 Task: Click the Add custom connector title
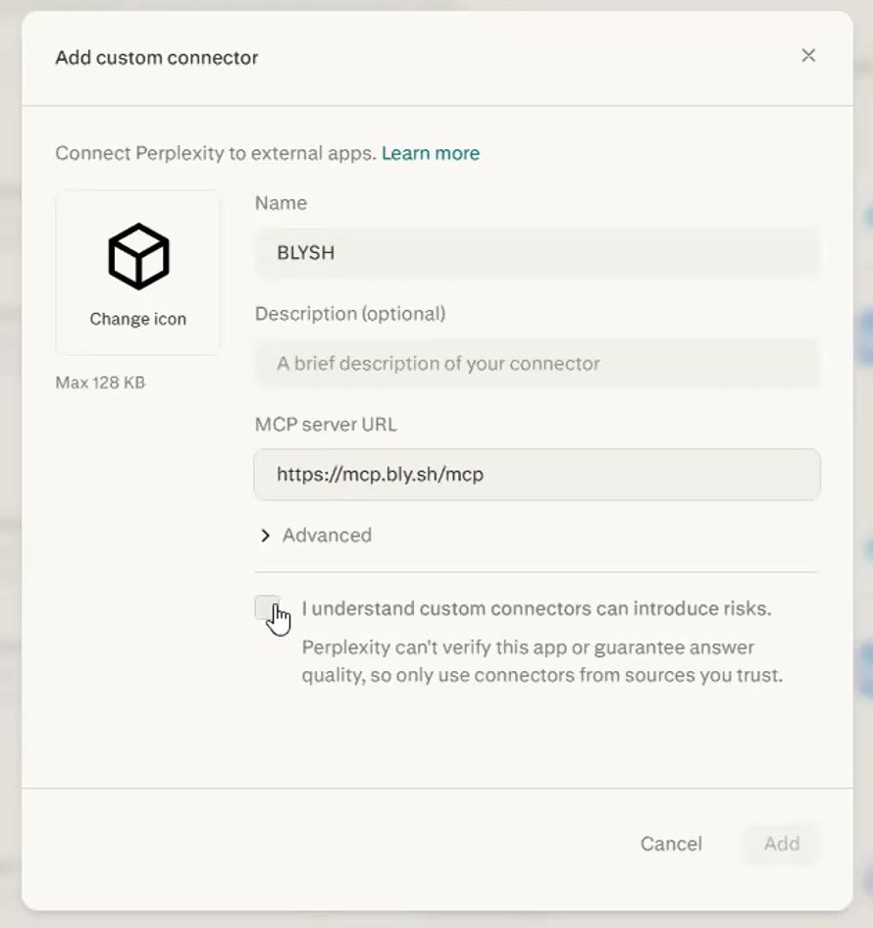pos(157,58)
